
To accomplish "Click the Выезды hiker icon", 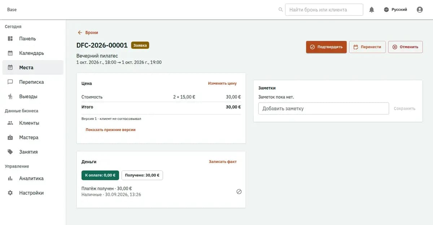I will [x=10, y=96].
